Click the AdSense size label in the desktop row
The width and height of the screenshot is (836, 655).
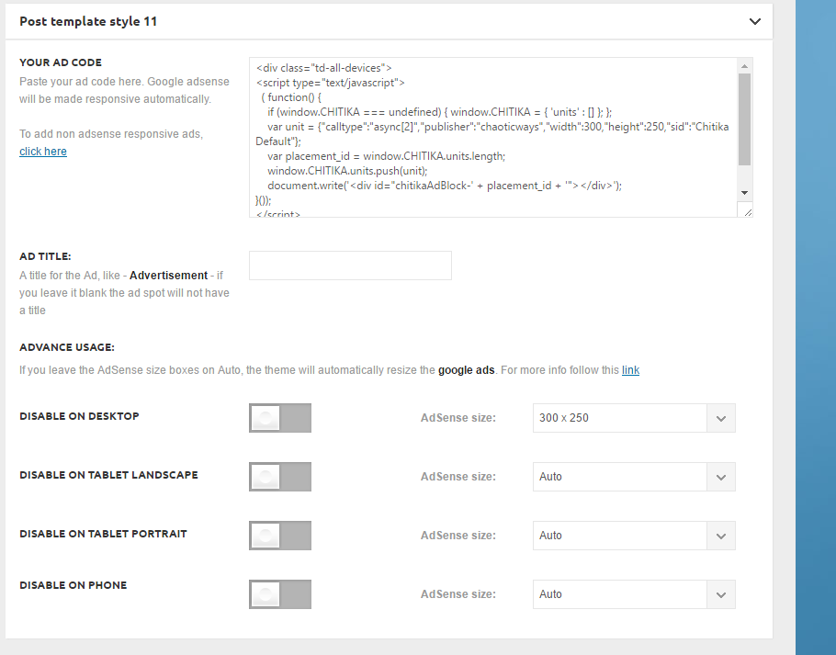[x=458, y=418]
